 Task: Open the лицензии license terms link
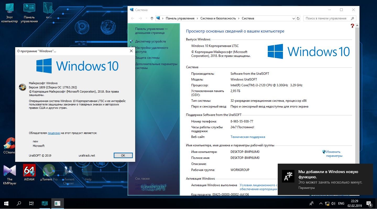click(x=54, y=133)
